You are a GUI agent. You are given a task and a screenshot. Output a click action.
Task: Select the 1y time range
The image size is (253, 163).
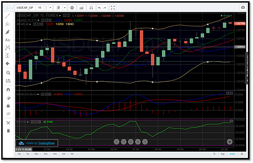(28, 154)
